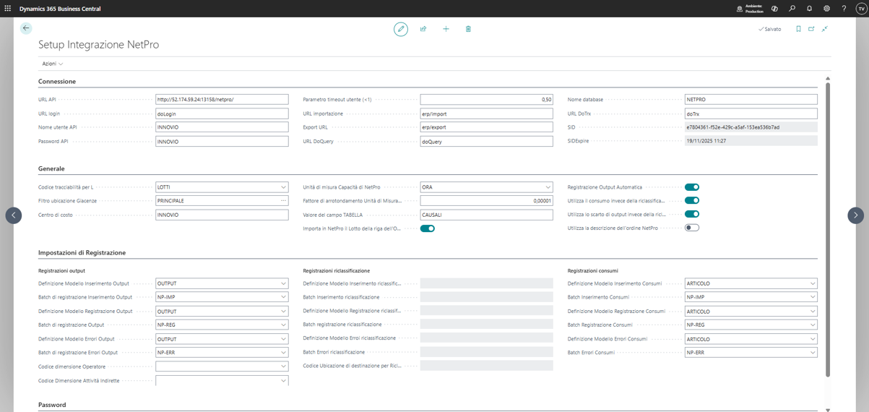869x412 pixels.
Task: Toggle Utilizza la descrizione dell'ordine NetPro
Action: (x=692, y=228)
